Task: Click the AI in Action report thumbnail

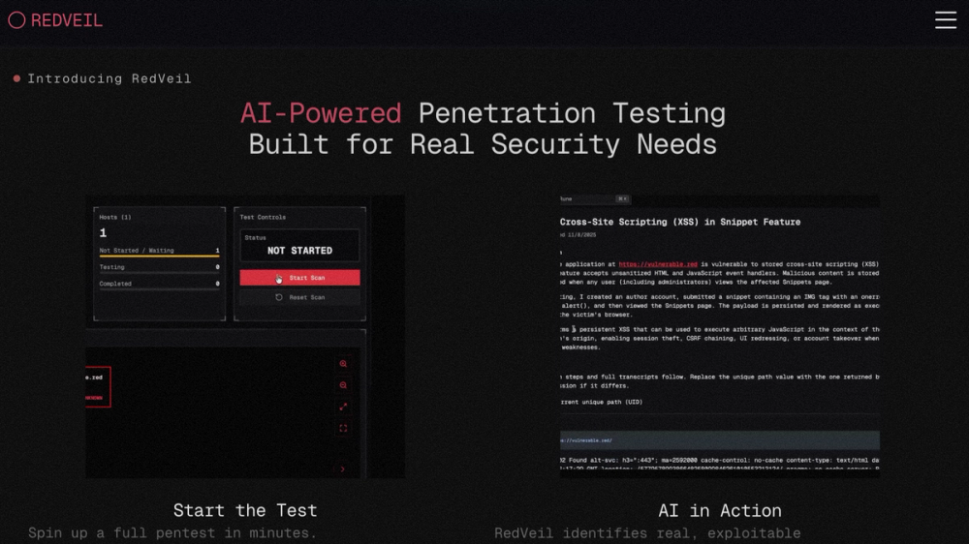Action: pyautogui.click(x=719, y=337)
